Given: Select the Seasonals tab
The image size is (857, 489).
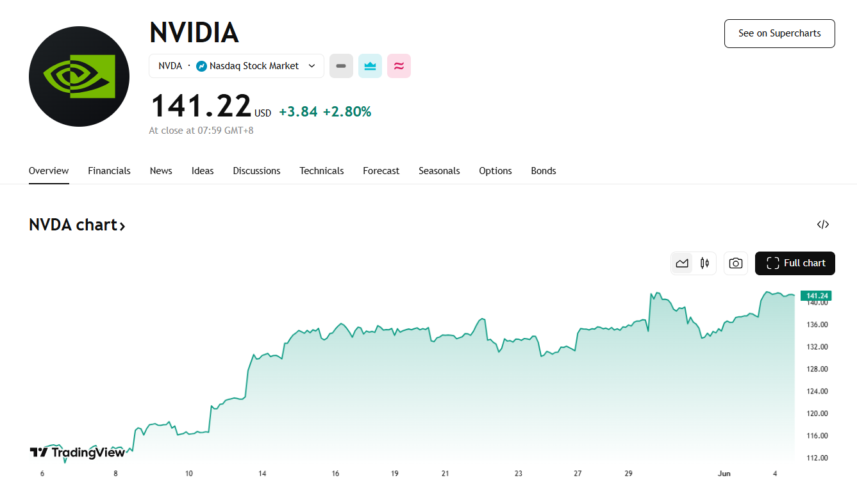Looking at the screenshot, I should pos(439,171).
